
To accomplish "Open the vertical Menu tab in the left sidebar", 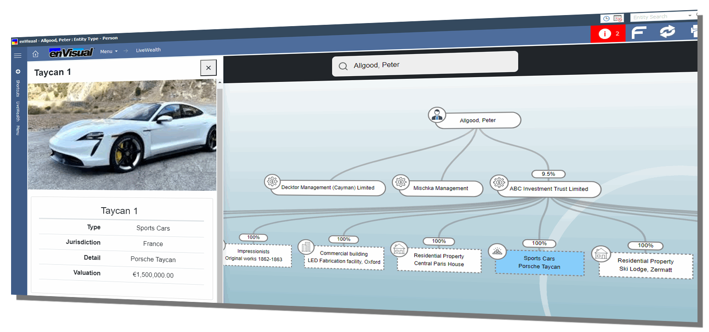I will click(x=18, y=130).
